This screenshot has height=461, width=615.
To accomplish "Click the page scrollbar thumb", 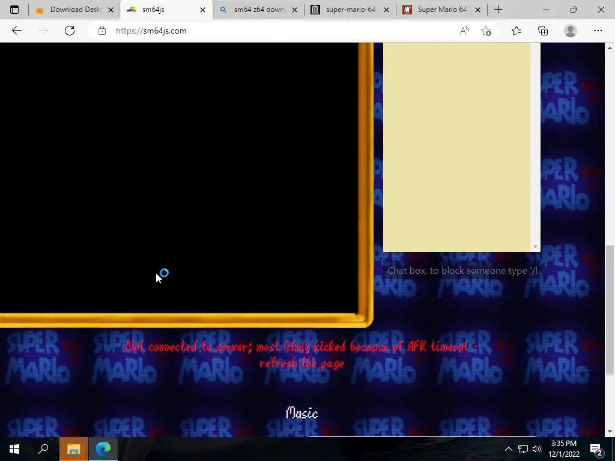I will (610, 310).
